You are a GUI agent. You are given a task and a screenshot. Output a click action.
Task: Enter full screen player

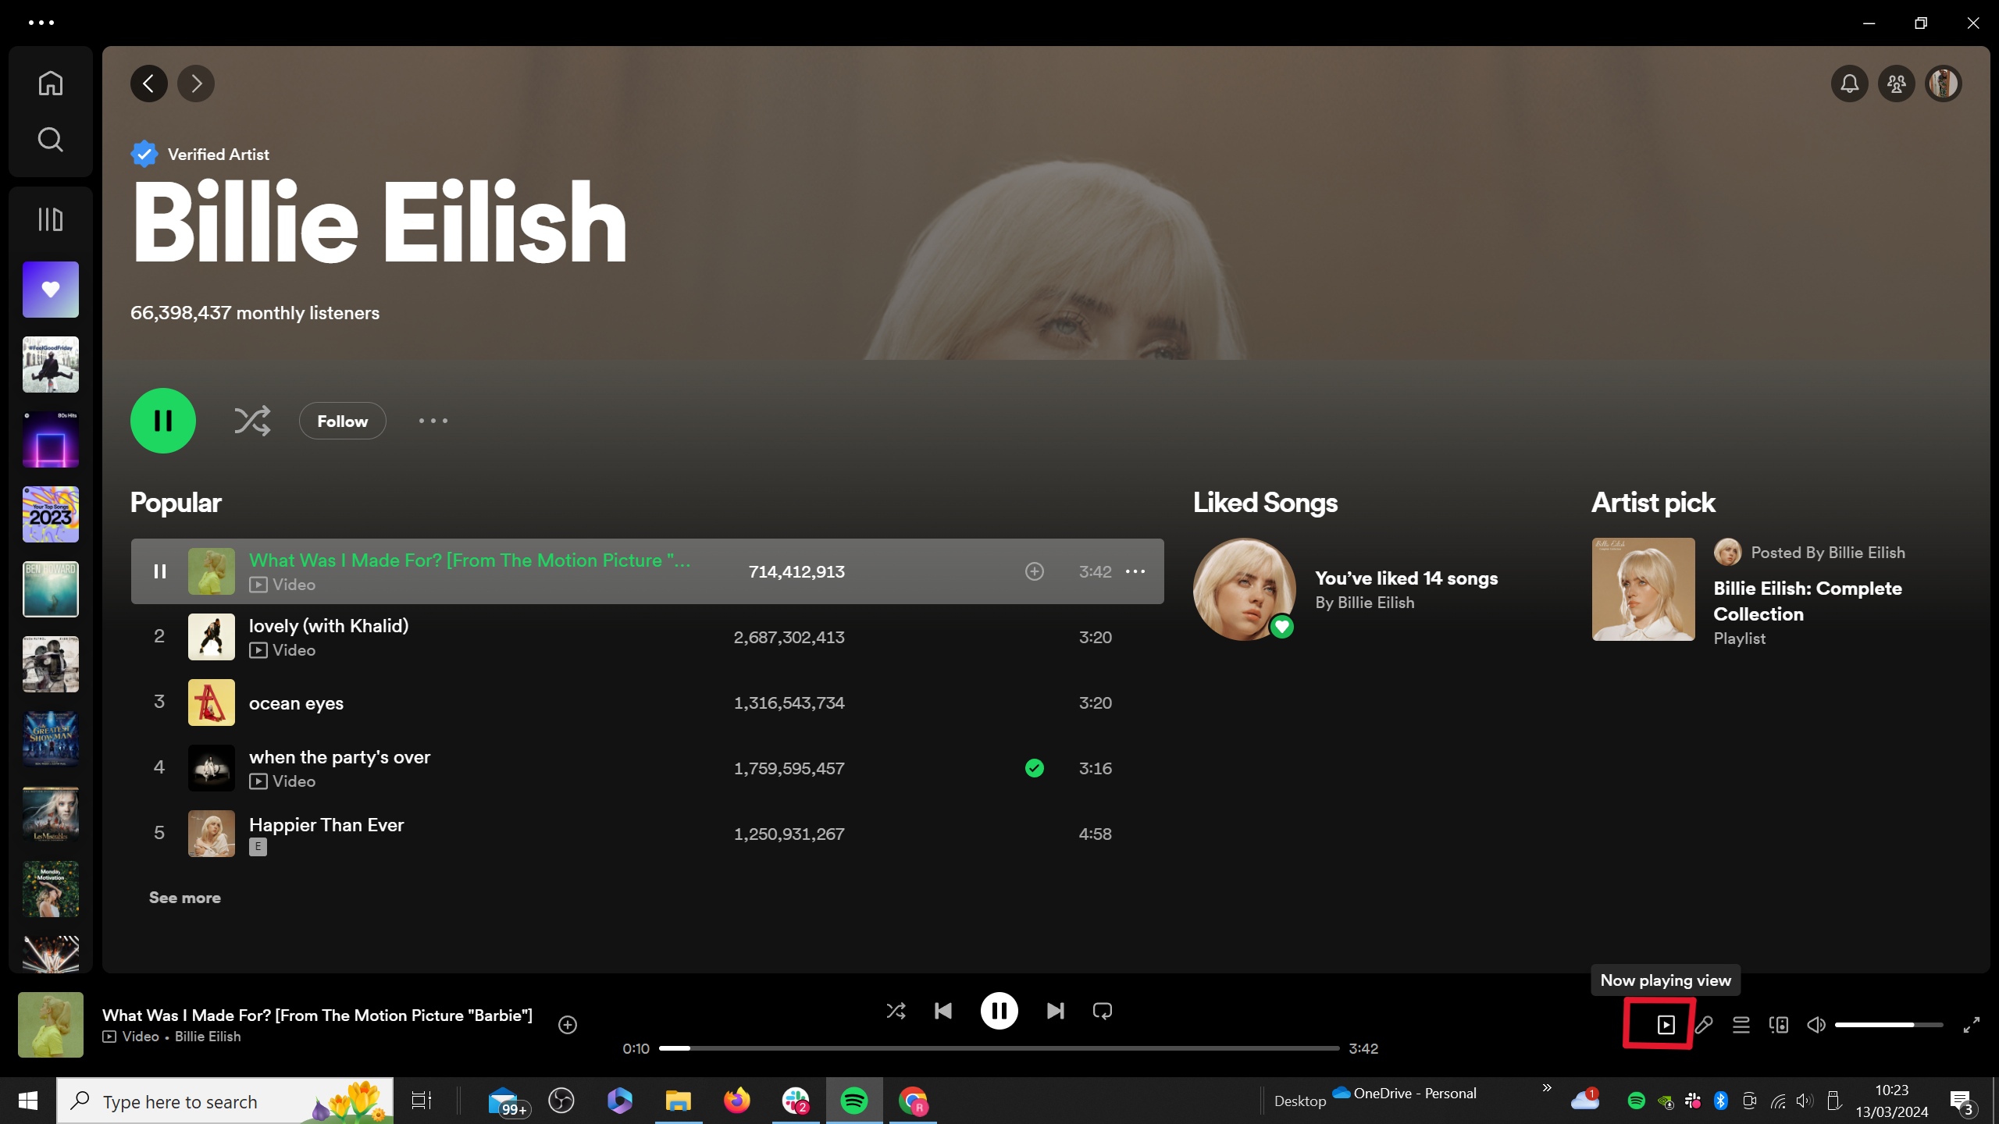[x=1972, y=1025]
